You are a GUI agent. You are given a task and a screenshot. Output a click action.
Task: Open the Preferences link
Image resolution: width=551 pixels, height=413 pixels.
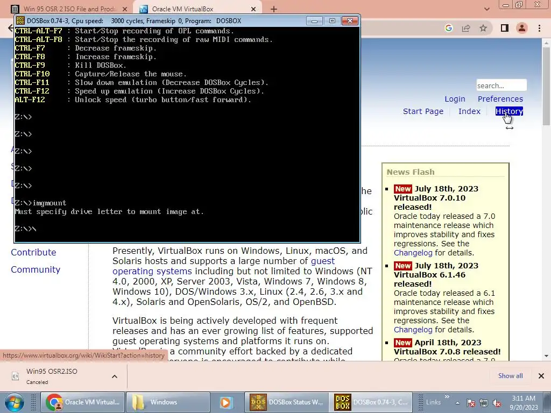tap(500, 99)
